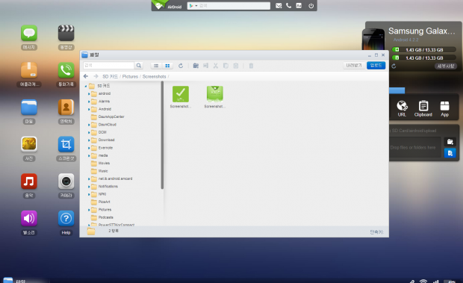Open the Apps package box desktop icon
This screenshot has height=283, width=463.
pyautogui.click(x=29, y=70)
